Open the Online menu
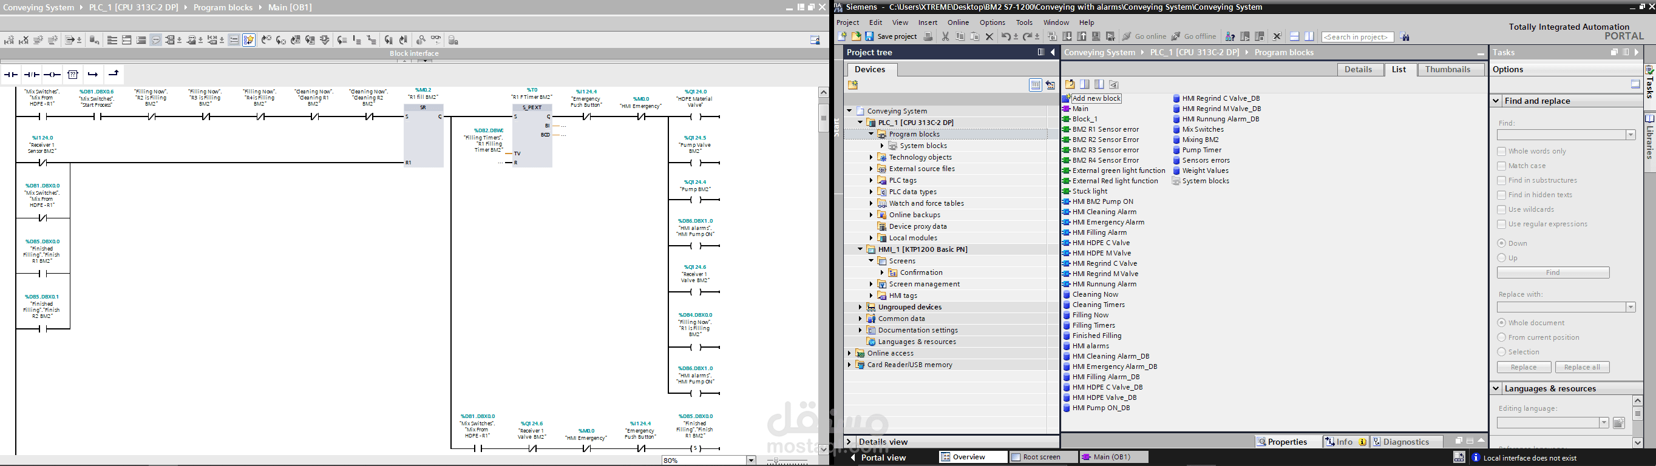 958,22
